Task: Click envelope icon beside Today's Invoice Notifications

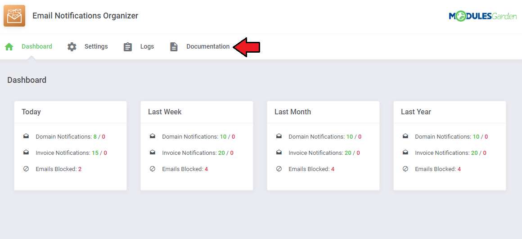Action: click(x=26, y=153)
